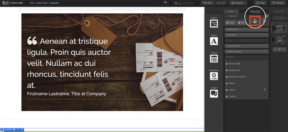Click the anchor icon in the Content panel
Screen dimensions: 288x132
point(255,21)
